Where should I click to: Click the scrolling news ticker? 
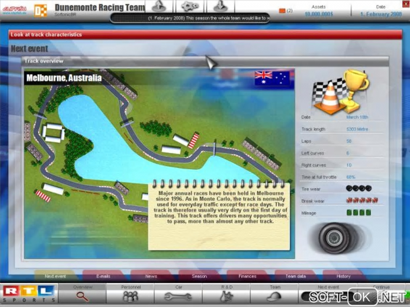coord(190,18)
